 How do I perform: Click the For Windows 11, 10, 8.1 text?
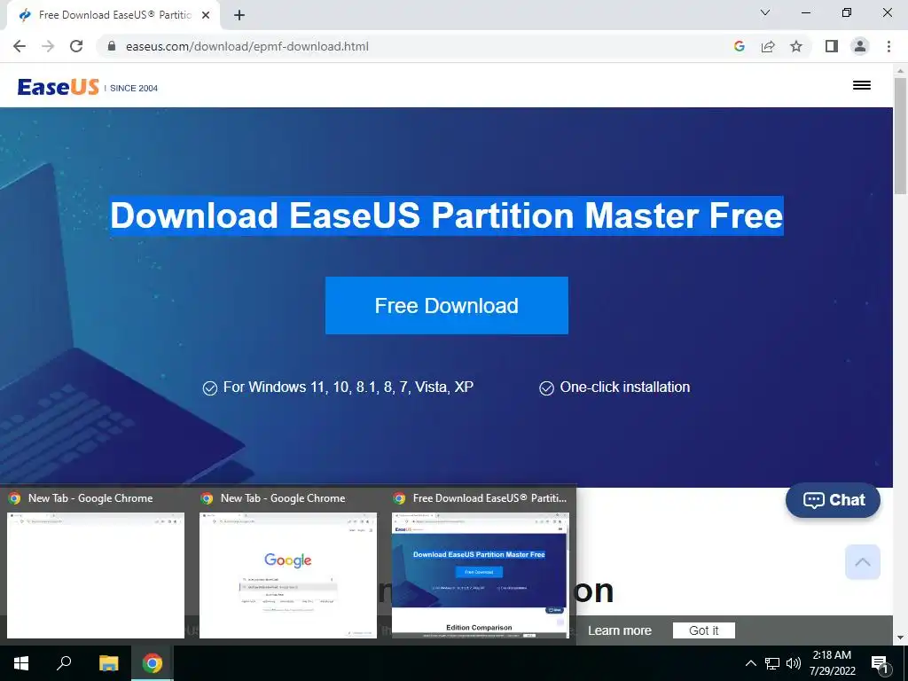(348, 387)
